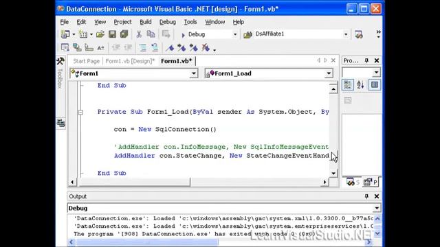This screenshot has width=440, height=247.
Task: Close the Output panel
Action: [377, 196]
